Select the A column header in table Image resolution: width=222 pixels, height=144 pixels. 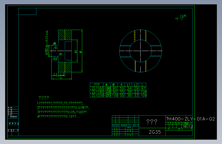pyautogui.click(x=121, y=85)
